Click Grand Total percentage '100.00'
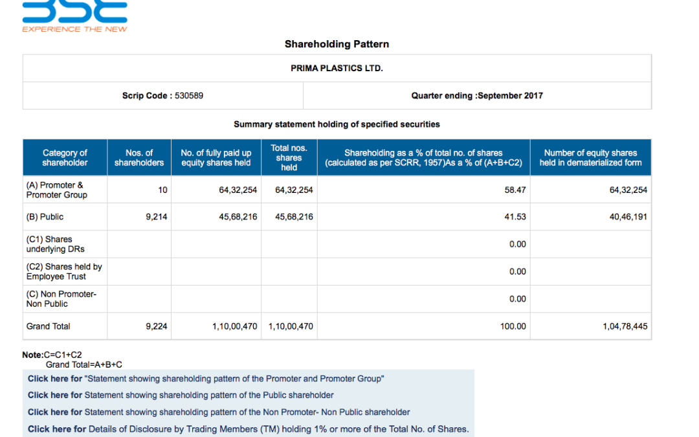The image size is (699, 437). [x=513, y=326]
